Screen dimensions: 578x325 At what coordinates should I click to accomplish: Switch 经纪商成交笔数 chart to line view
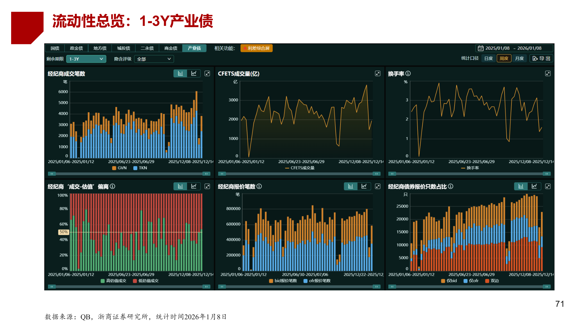coord(194,73)
